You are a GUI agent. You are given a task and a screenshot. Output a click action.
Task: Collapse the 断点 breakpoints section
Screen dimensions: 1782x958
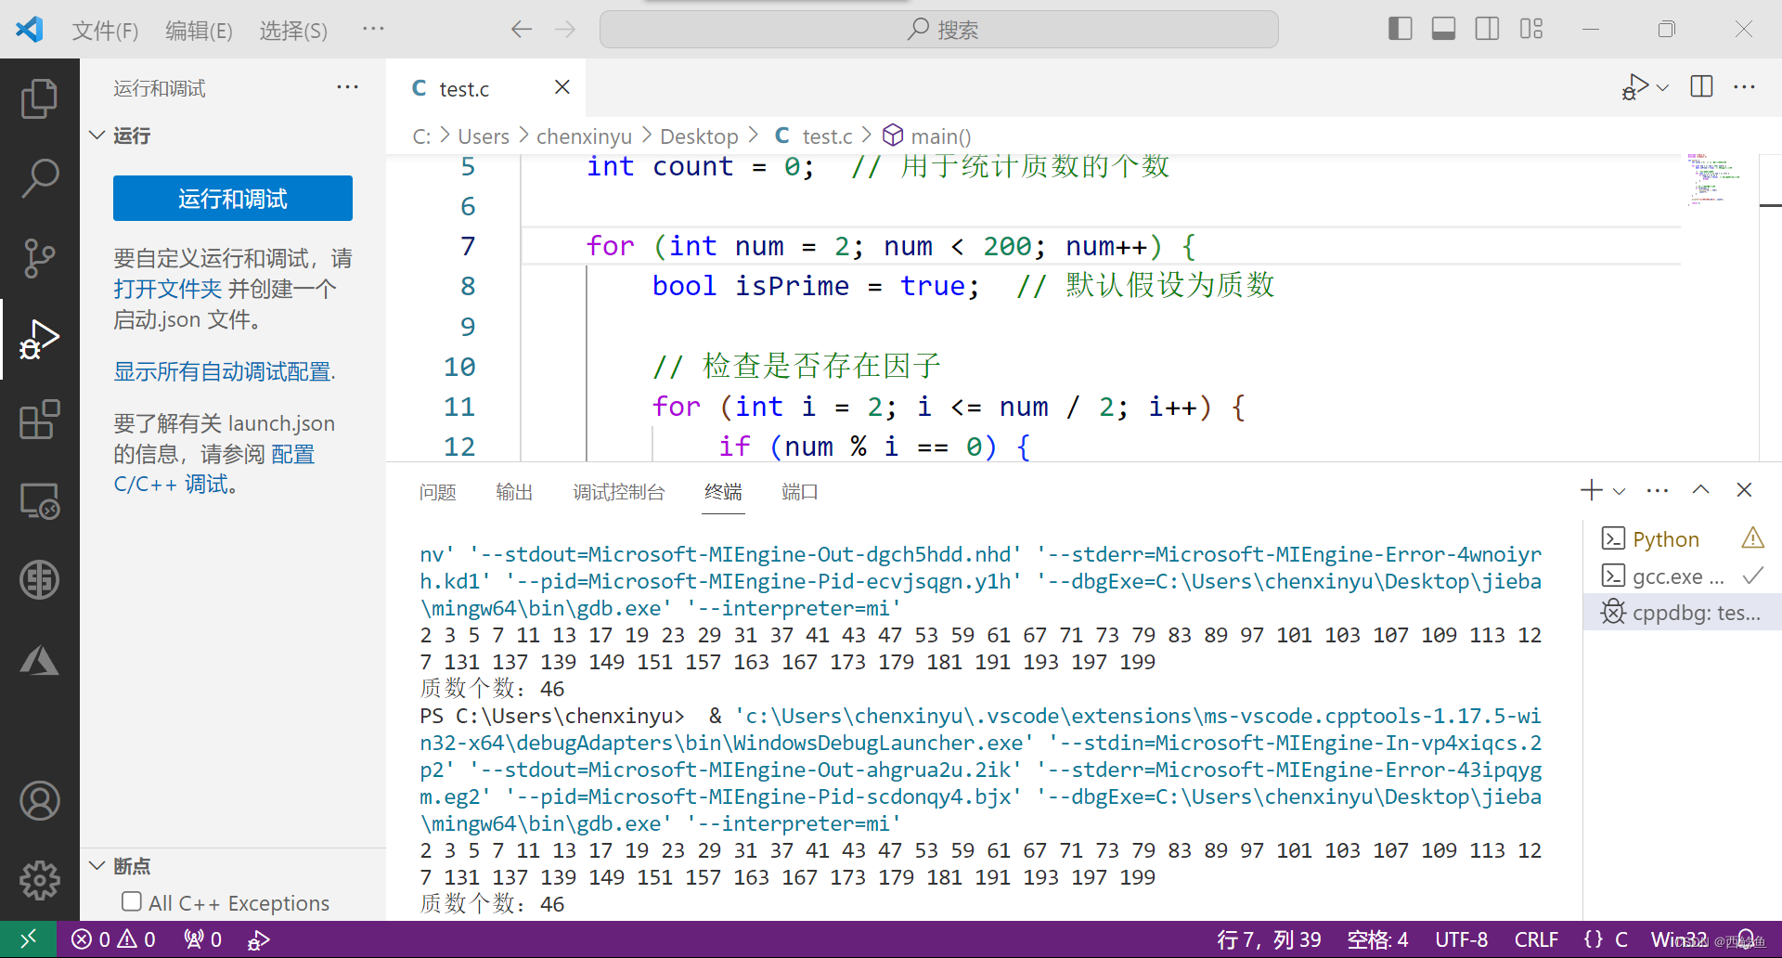point(97,865)
